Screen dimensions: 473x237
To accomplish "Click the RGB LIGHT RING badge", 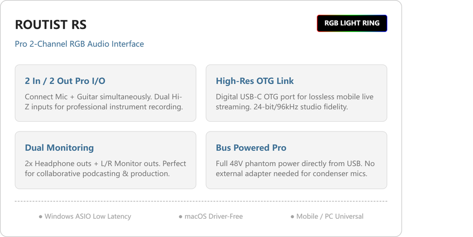I will point(352,23).
